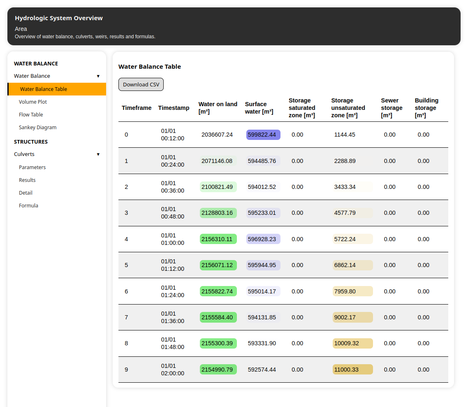Open Culverts Parameters page
468x407 pixels.
coord(32,167)
